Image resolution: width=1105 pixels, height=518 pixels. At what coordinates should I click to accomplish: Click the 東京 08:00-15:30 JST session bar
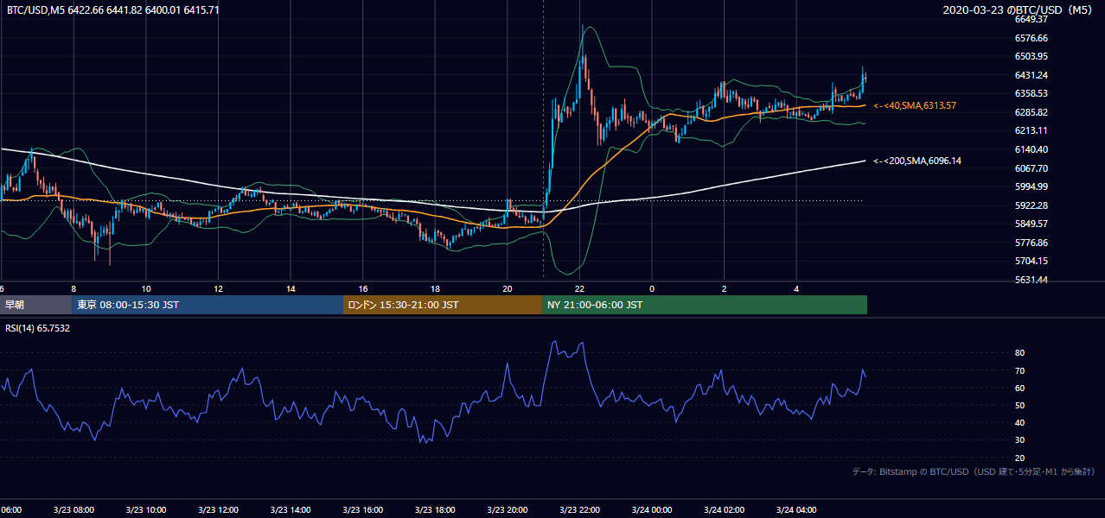208,305
